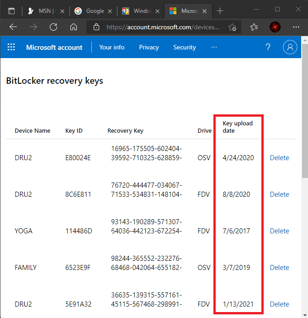Image resolution: width=308 pixels, height=318 pixels.
Task: Select the Key ID 8C6E811 cell
Action: [78, 194]
